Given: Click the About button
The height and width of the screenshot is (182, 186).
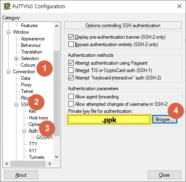Looking at the screenshot, I should (x=21, y=175).
